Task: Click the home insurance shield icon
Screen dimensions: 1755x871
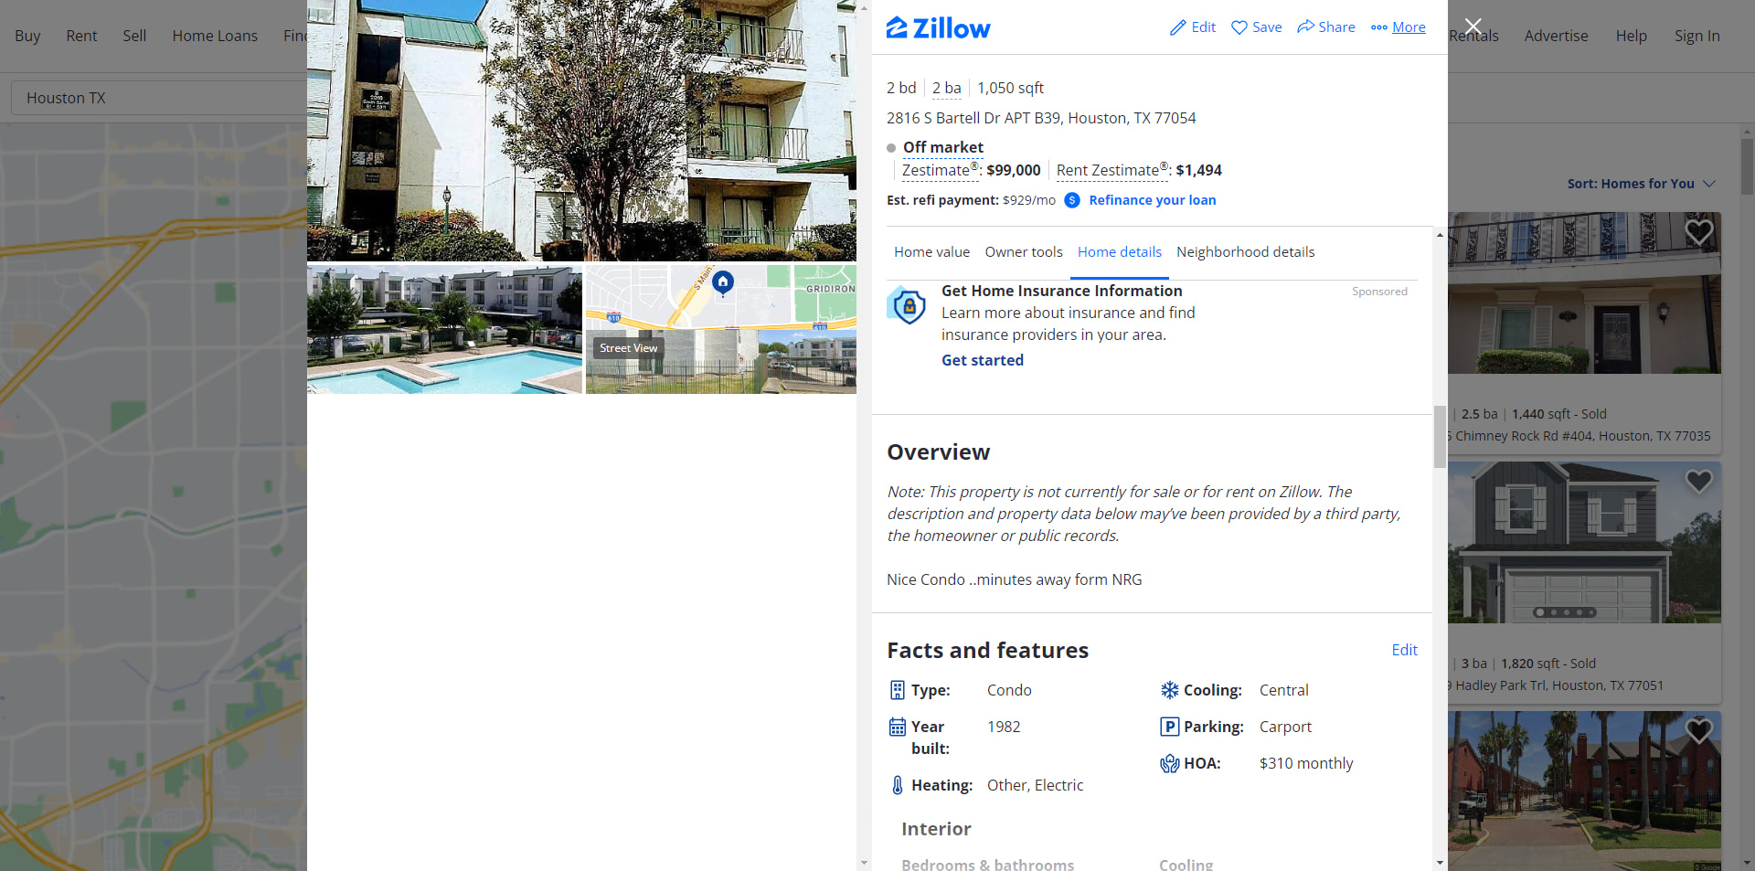Action: click(908, 306)
